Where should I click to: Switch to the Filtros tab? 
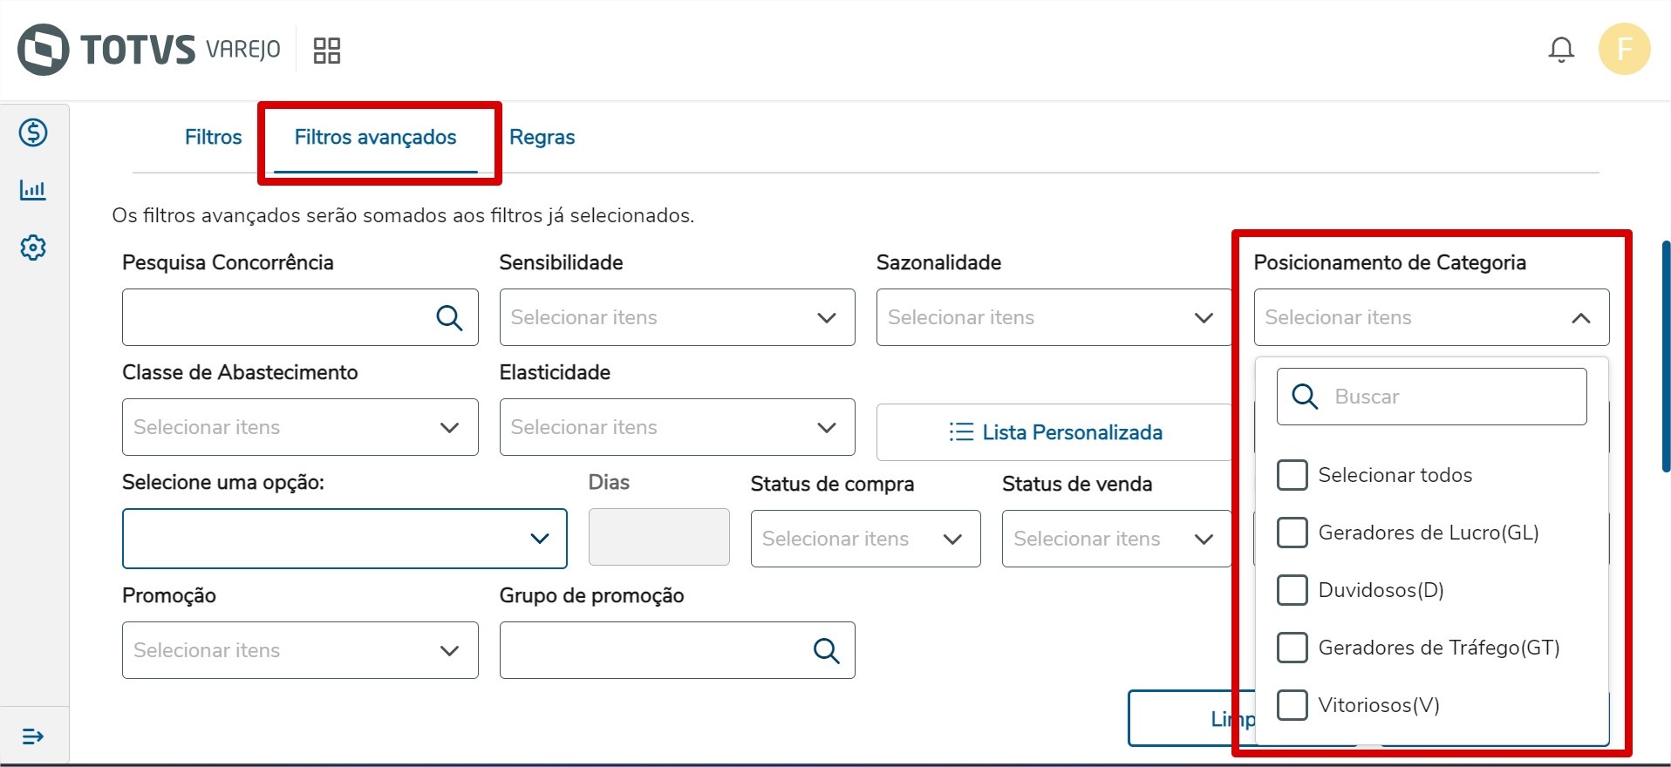[213, 137]
